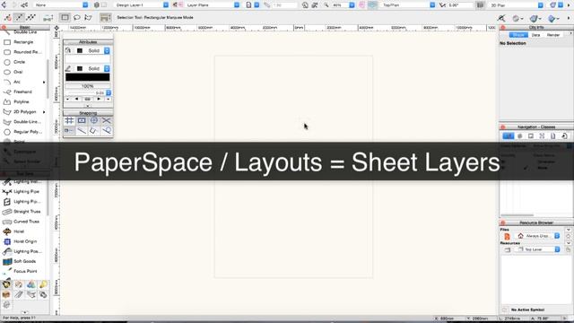
Task: Expand the 2D Polygon tool flyout arrow
Action: (x=44, y=111)
